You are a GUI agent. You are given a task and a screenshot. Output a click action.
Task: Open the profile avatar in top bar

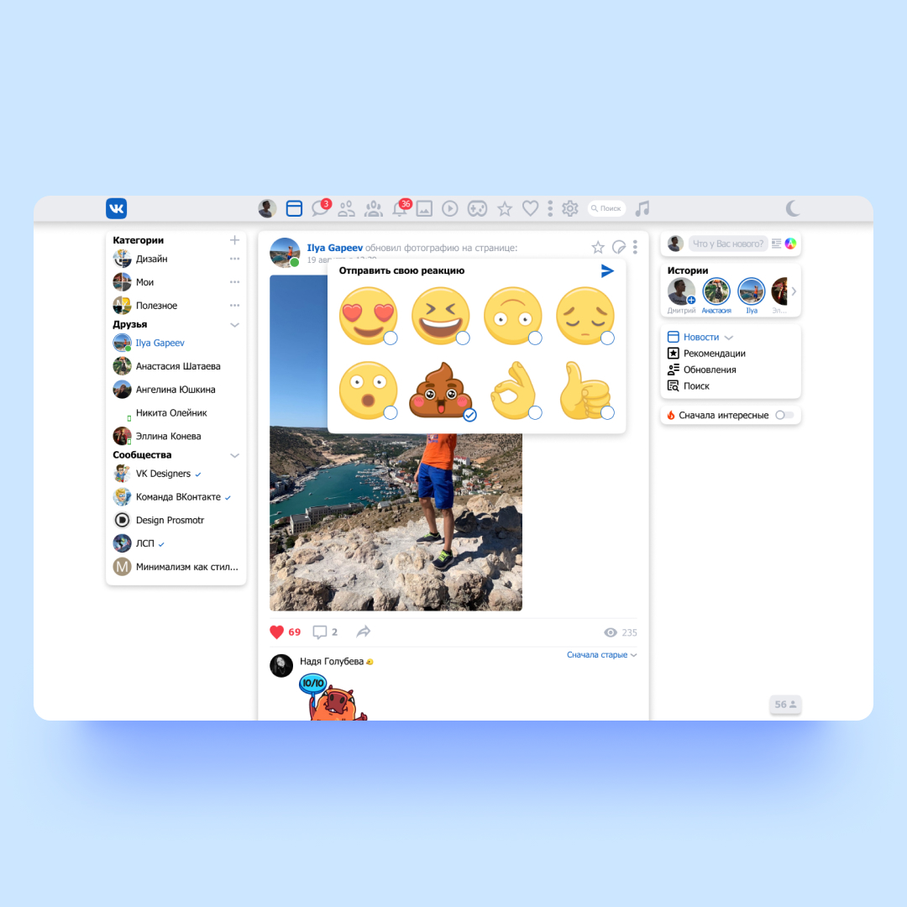267,208
